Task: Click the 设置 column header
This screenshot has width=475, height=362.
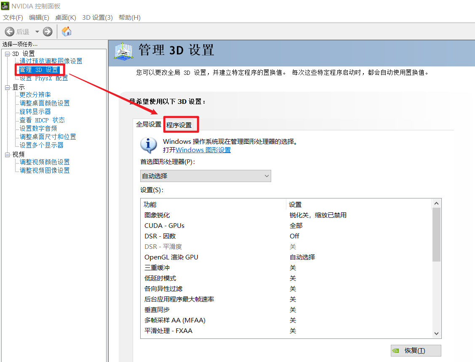Action: [359, 204]
